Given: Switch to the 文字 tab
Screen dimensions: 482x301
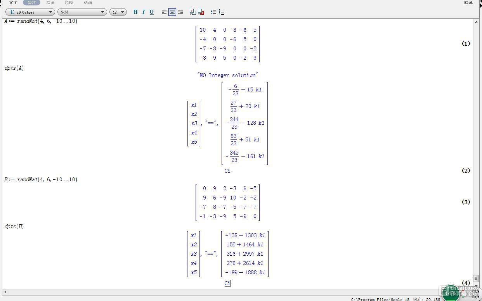Looking at the screenshot, I should coord(13,2).
